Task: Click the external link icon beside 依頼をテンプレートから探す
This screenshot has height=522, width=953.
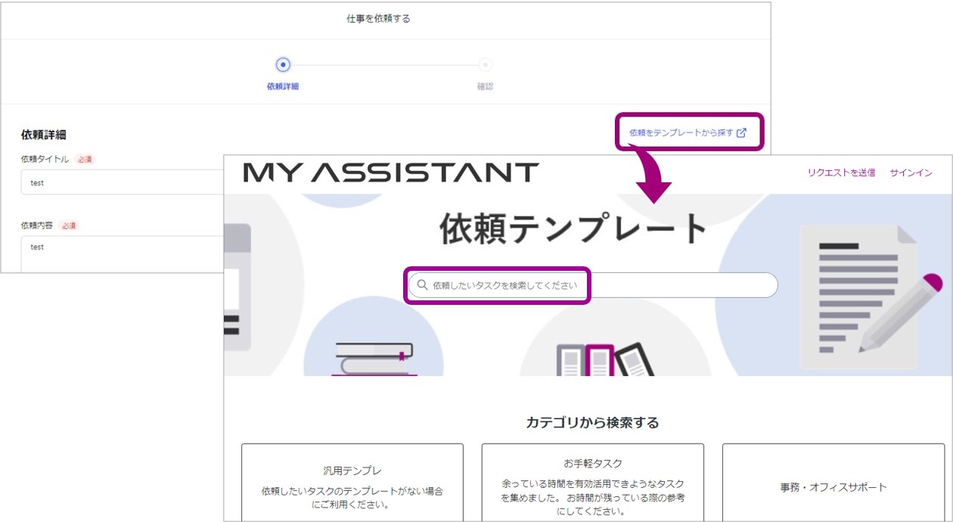Action: click(x=743, y=132)
